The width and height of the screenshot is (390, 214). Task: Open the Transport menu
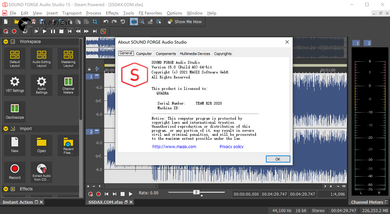72,13
